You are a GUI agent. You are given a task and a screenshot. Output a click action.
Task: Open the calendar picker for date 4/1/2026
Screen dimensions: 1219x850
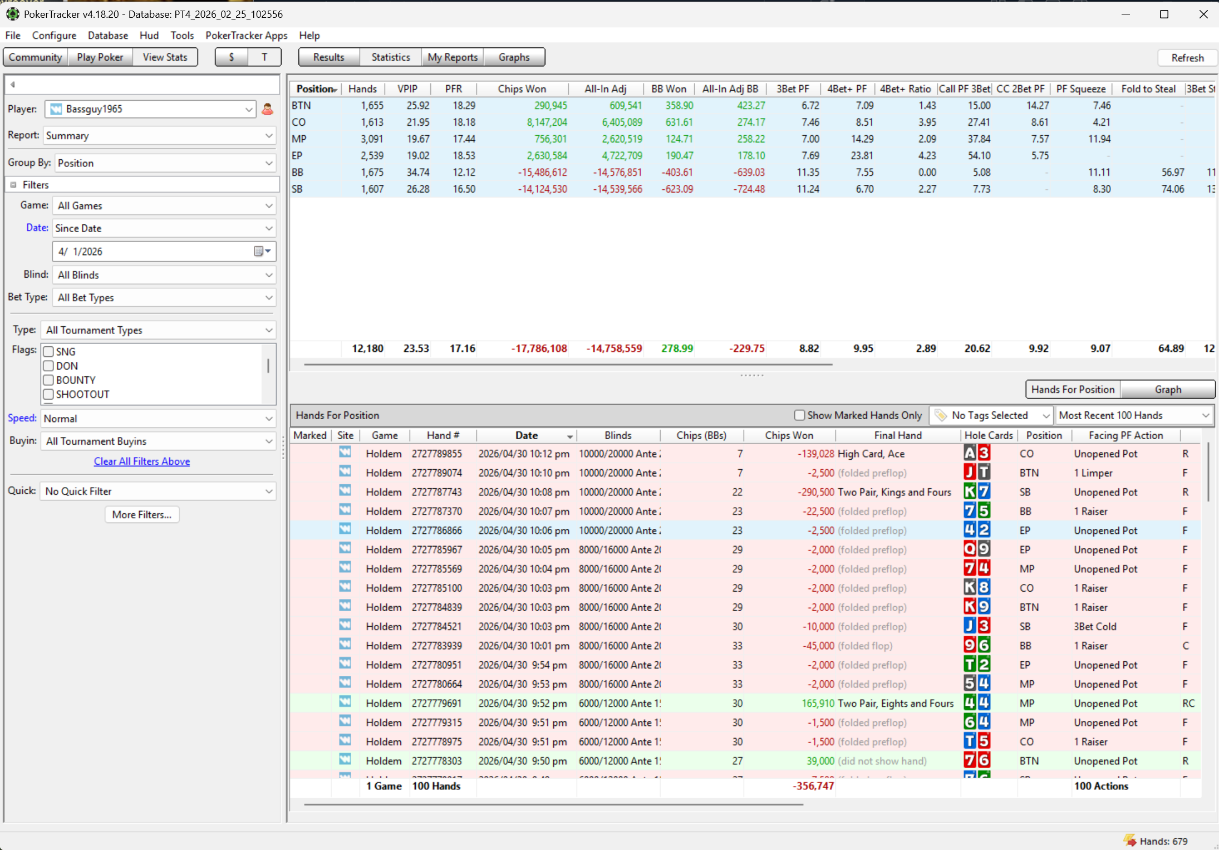pos(262,252)
